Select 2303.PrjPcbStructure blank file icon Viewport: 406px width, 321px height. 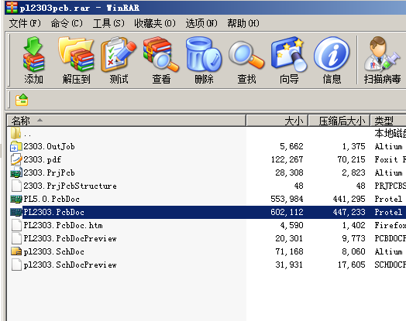pos(16,186)
